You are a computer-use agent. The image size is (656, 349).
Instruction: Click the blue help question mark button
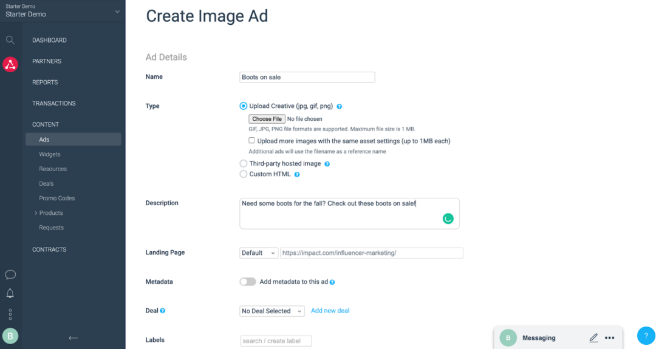(646, 336)
